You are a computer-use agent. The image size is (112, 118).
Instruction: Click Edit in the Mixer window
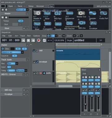pyautogui.click(x=84, y=74)
